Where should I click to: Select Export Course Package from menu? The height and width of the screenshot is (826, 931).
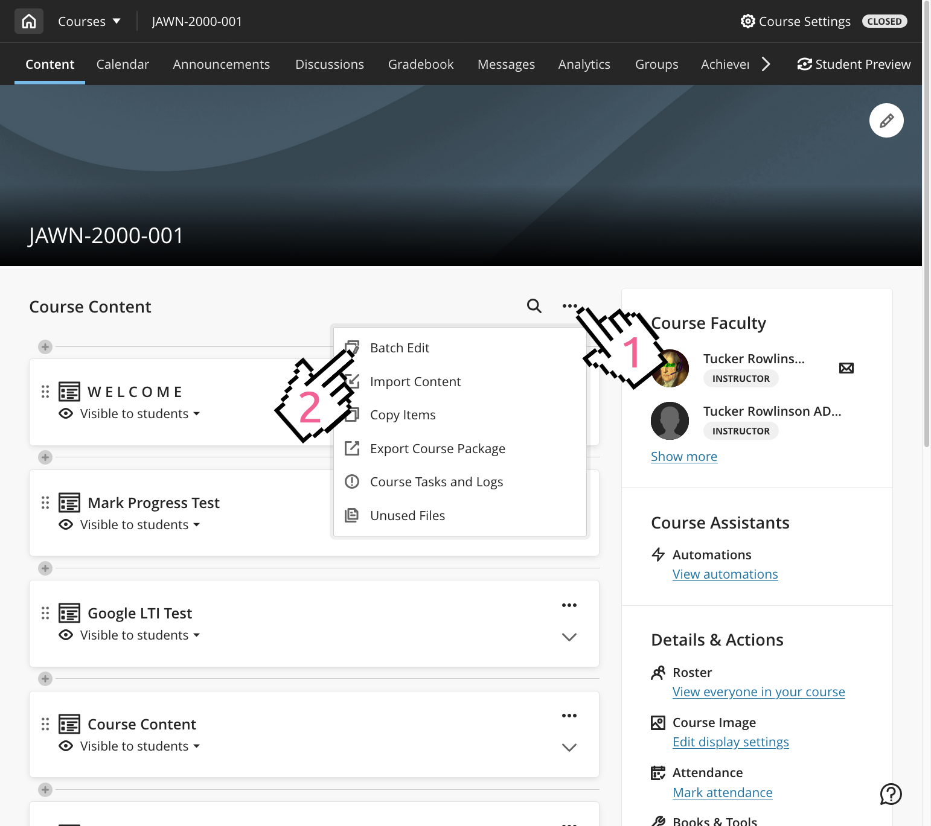click(x=437, y=448)
